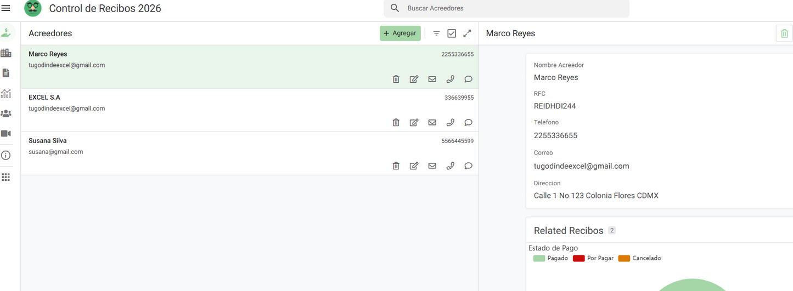Select Marco Reyes name in list
Screen dimensions: 793x291
[x=48, y=54]
